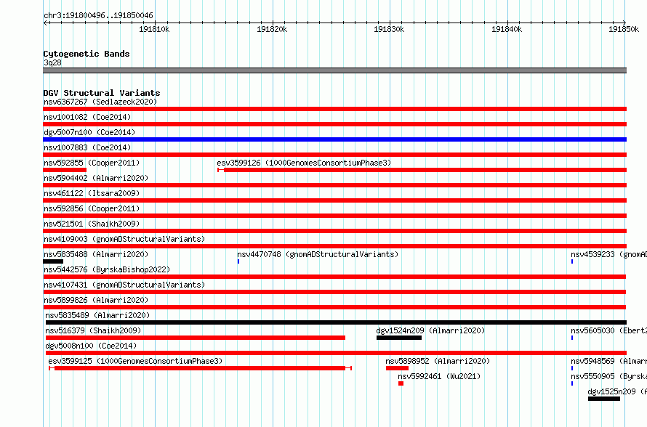Click the nsv592855 (Cooper2011) label
Screen dimensions: 647x427
pyautogui.click(x=92, y=163)
